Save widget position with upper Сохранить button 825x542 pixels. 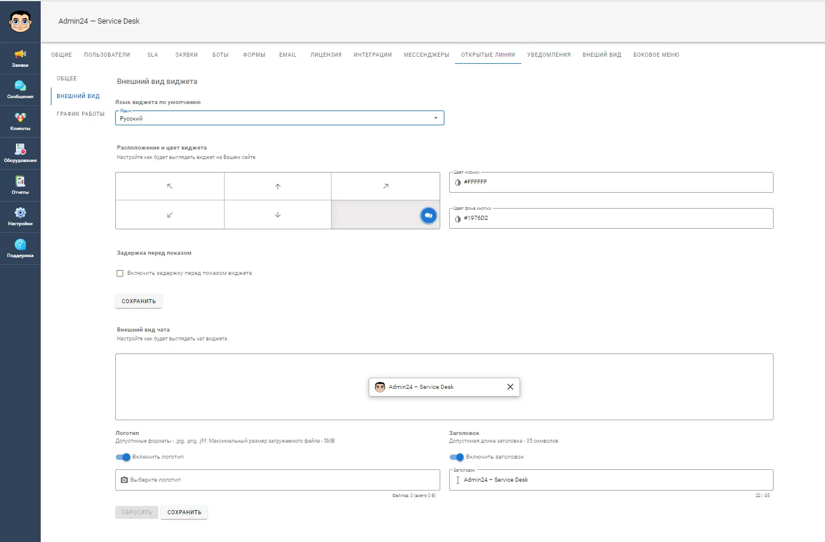coord(139,301)
